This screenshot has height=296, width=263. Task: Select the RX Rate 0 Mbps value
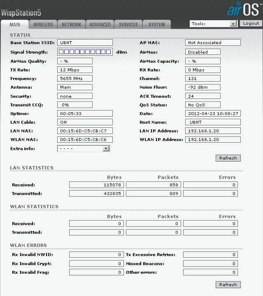click(x=203, y=70)
